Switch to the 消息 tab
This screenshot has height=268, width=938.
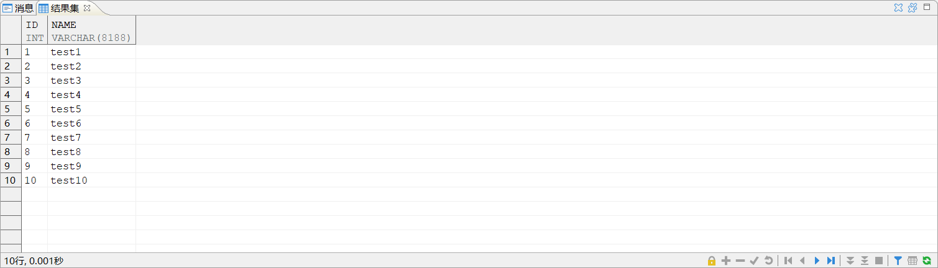(19, 8)
